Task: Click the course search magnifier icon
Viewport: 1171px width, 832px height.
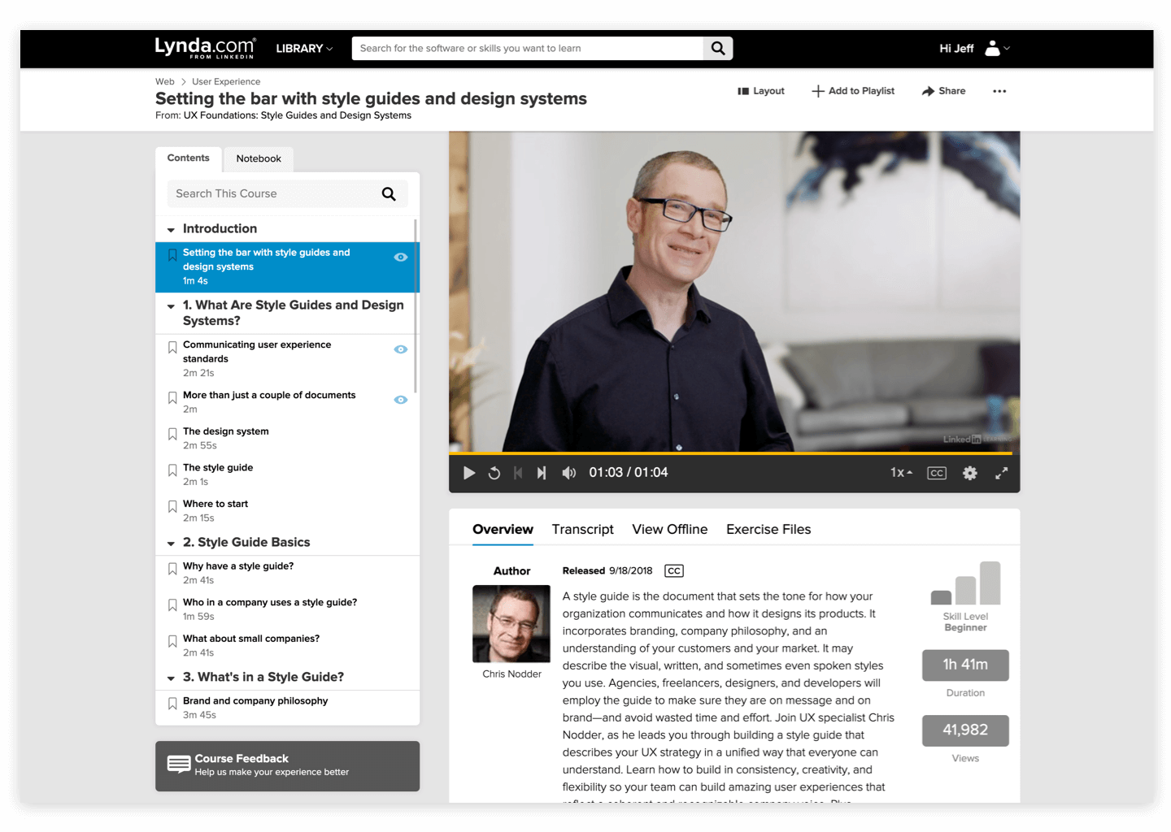Action: pos(389,193)
